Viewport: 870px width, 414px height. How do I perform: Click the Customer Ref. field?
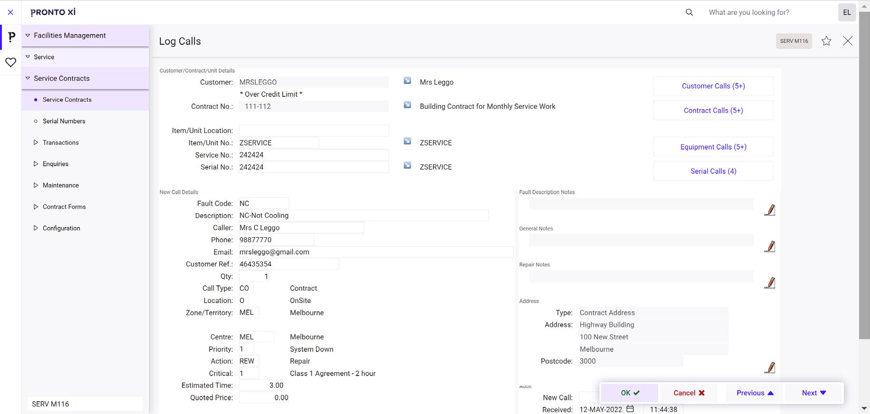[x=289, y=264]
